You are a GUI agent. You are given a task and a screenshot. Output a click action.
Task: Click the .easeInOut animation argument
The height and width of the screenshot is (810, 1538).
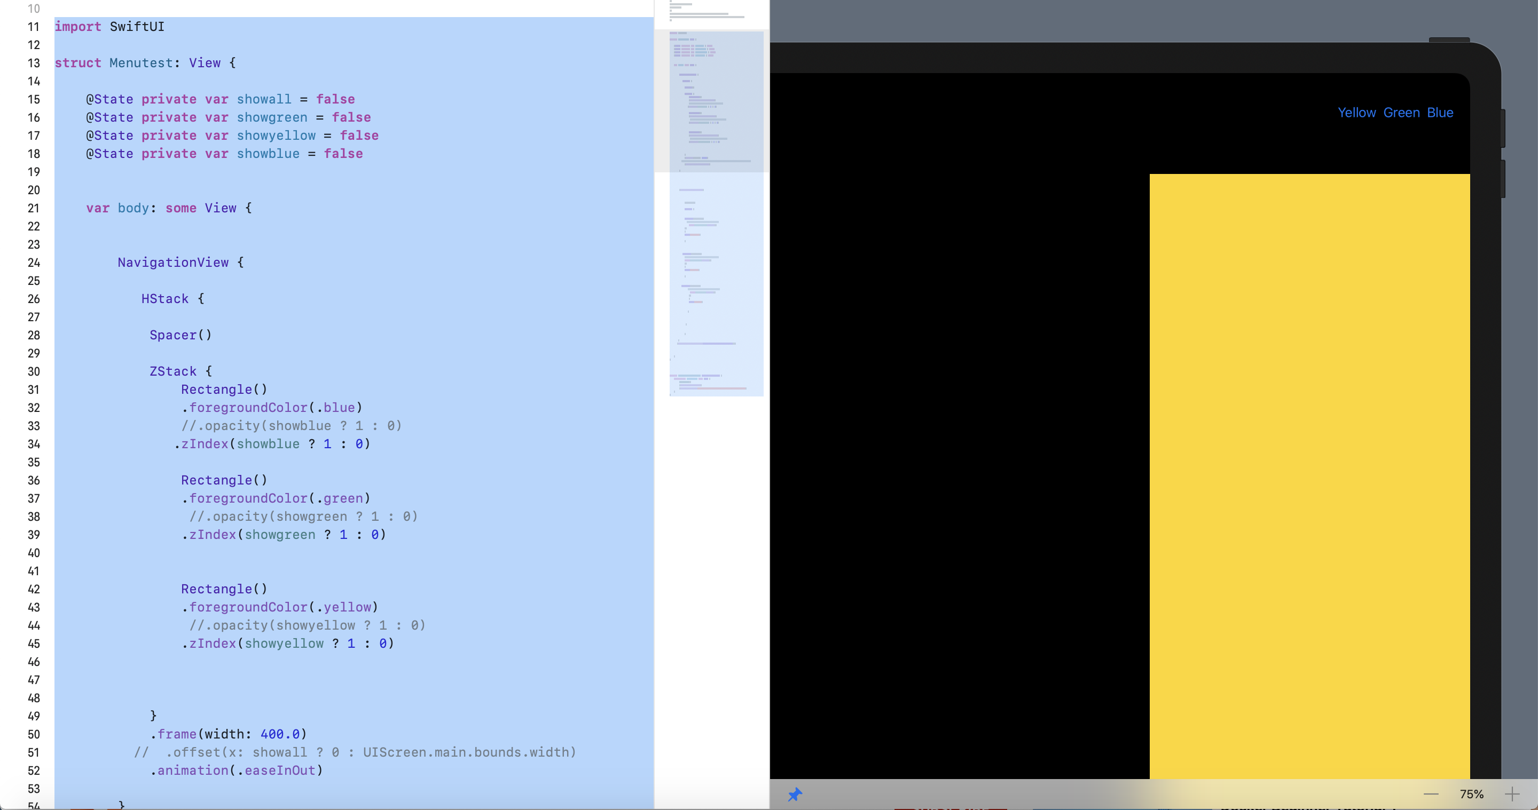279,771
